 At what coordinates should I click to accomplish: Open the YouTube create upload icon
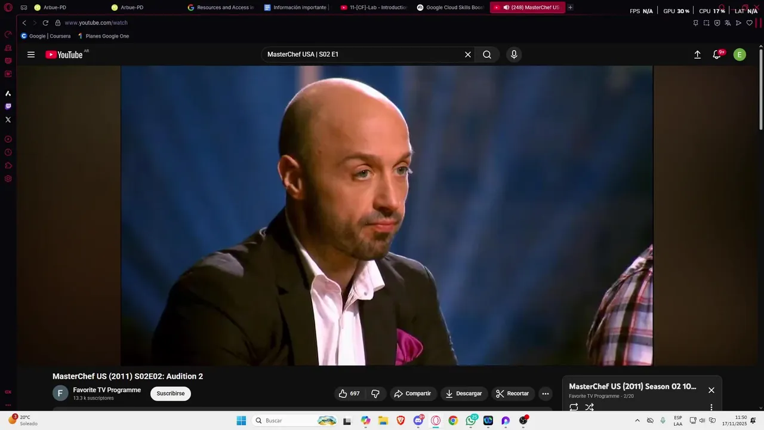(x=697, y=54)
